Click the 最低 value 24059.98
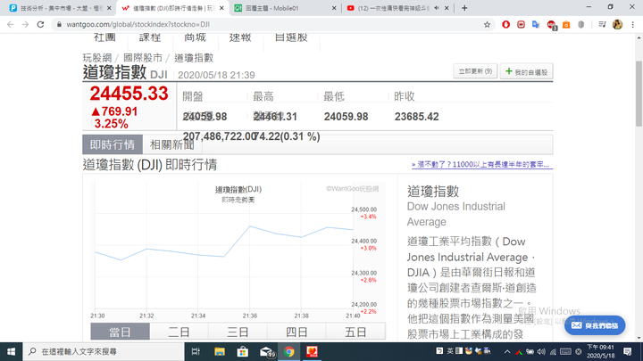Image resolution: width=643 pixels, height=361 pixels. (x=347, y=117)
